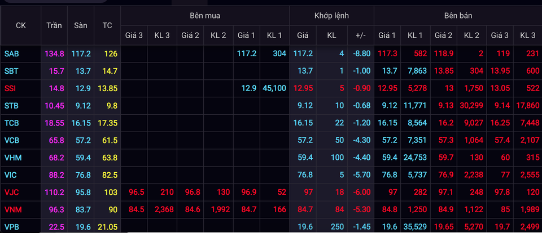Click Giá 3 header under Bên bán
Screen dimensions: 542x233
500,35
